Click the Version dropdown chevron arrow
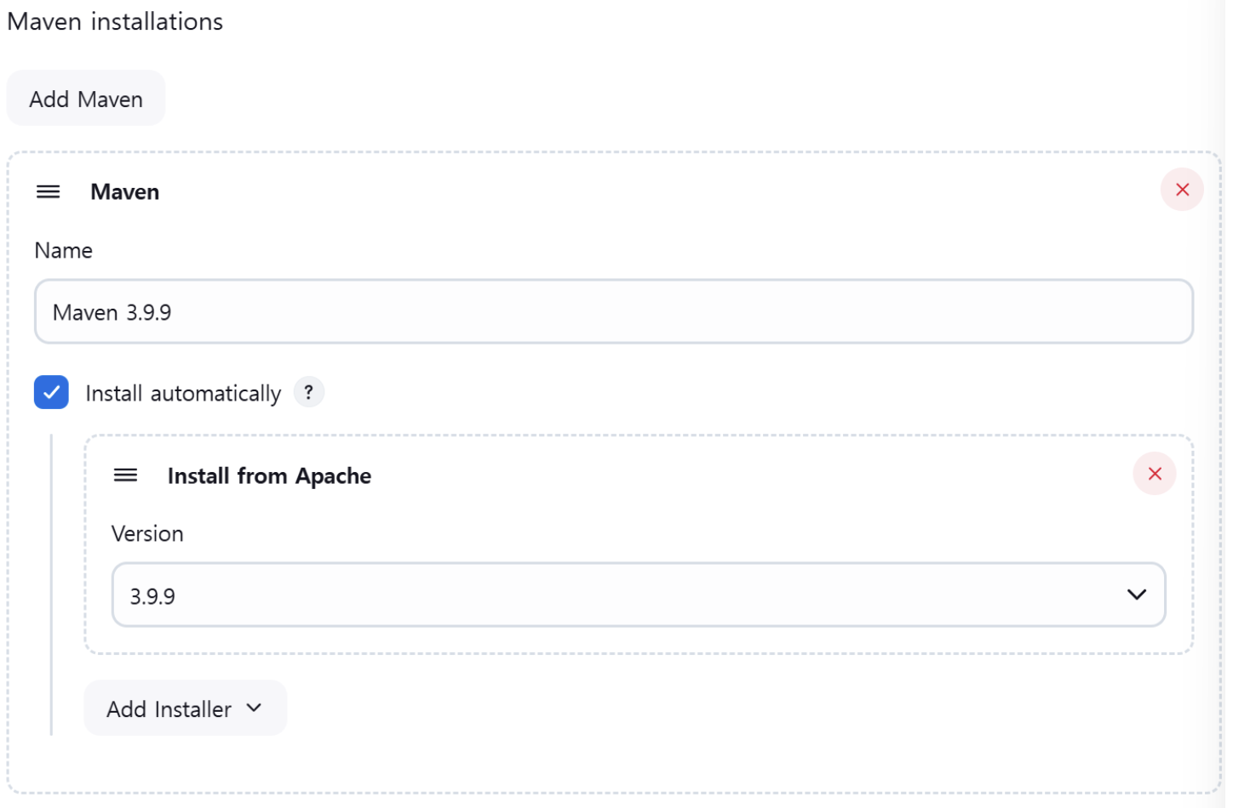 click(1136, 595)
